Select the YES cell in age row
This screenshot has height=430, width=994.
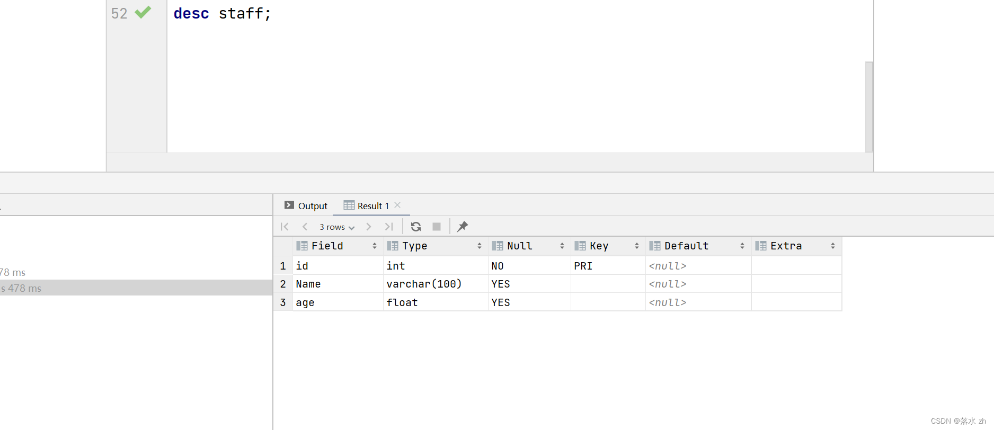[529, 302]
